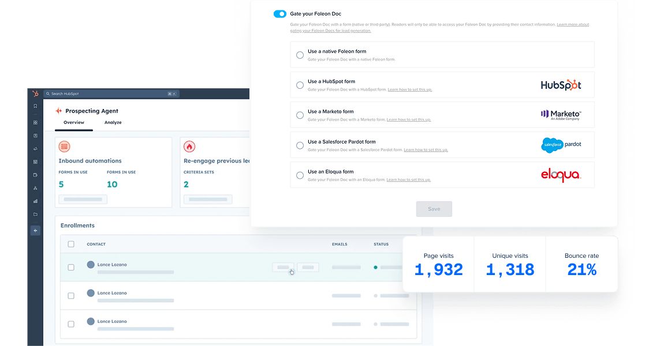The width and height of the screenshot is (664, 346).
Task: Click the Inbound automations title
Action: click(x=90, y=161)
